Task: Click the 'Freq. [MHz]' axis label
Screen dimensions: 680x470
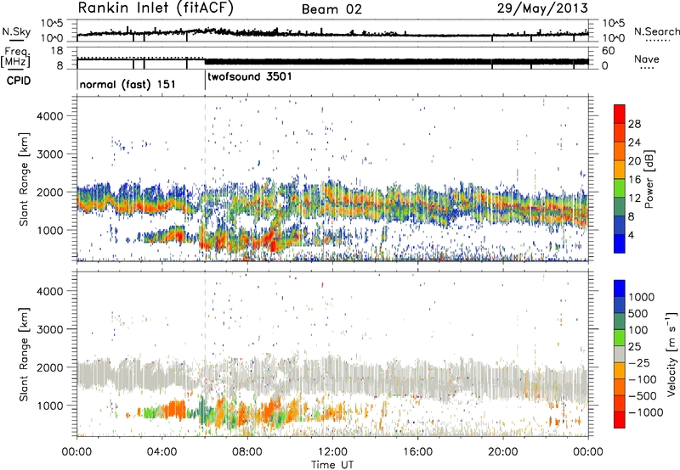Action: 15,58
